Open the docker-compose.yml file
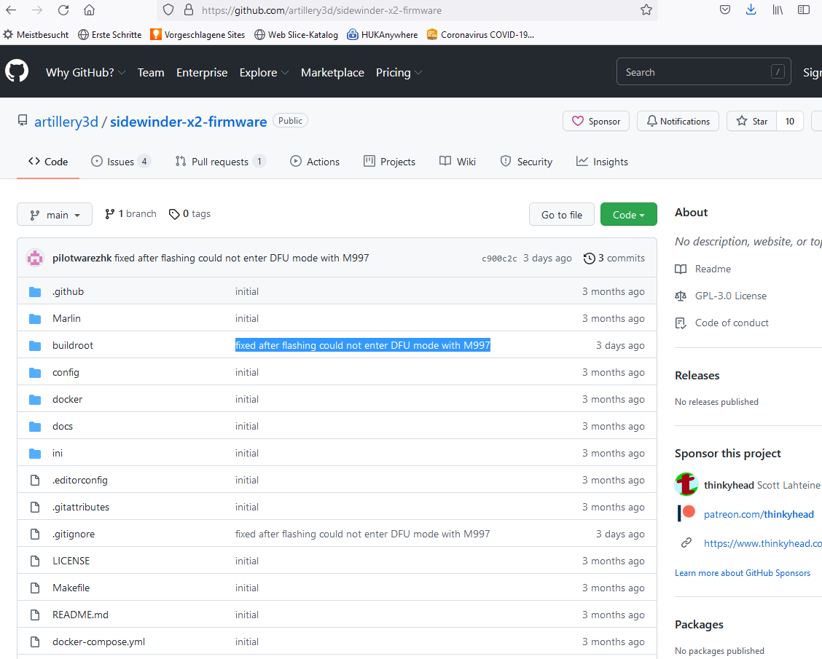 [98, 642]
